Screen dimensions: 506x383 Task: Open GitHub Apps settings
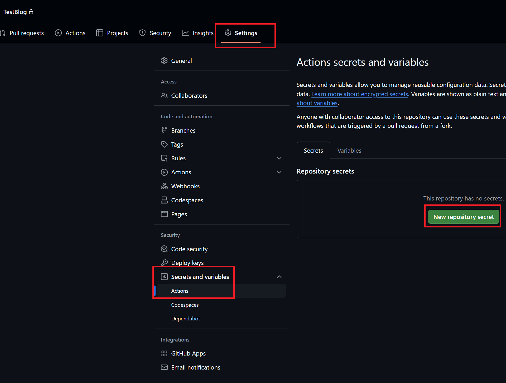click(221, 353)
